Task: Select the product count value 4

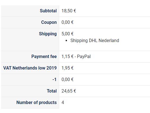Action: click(63, 102)
